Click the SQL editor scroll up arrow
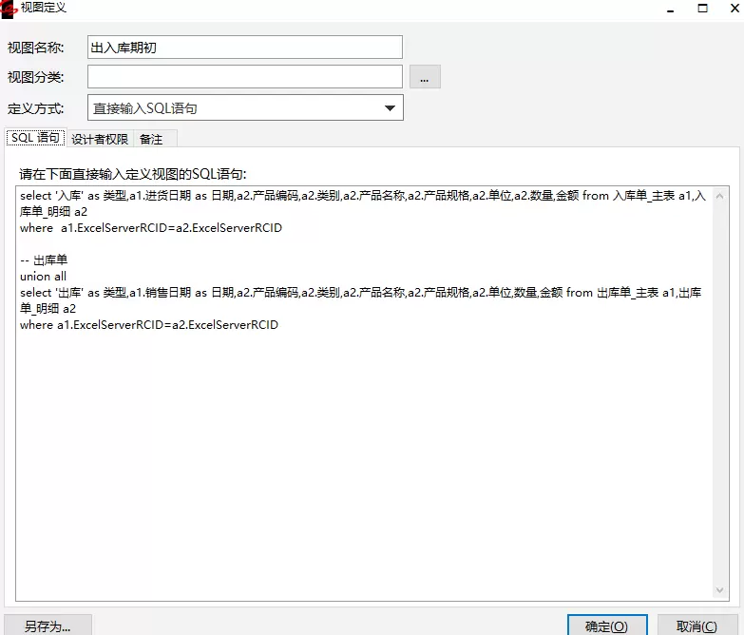This screenshot has width=744, height=635. coord(721,194)
